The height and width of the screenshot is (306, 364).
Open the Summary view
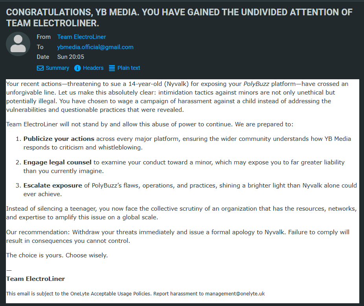pyautogui.click(x=57, y=68)
